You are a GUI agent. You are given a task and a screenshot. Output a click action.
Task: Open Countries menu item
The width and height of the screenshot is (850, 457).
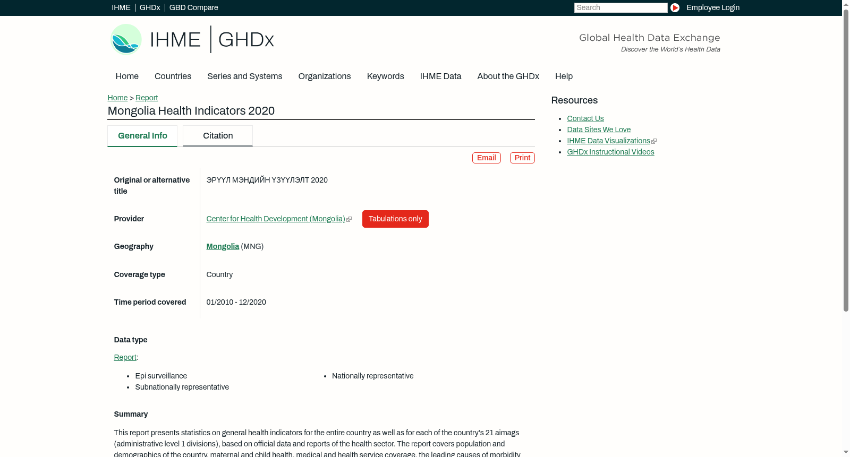tap(173, 76)
